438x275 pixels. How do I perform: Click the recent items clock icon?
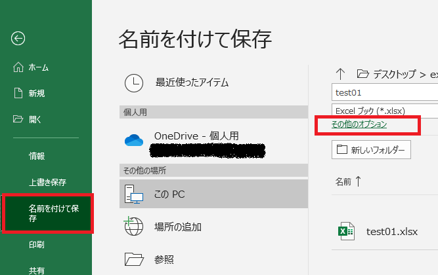[134, 82]
